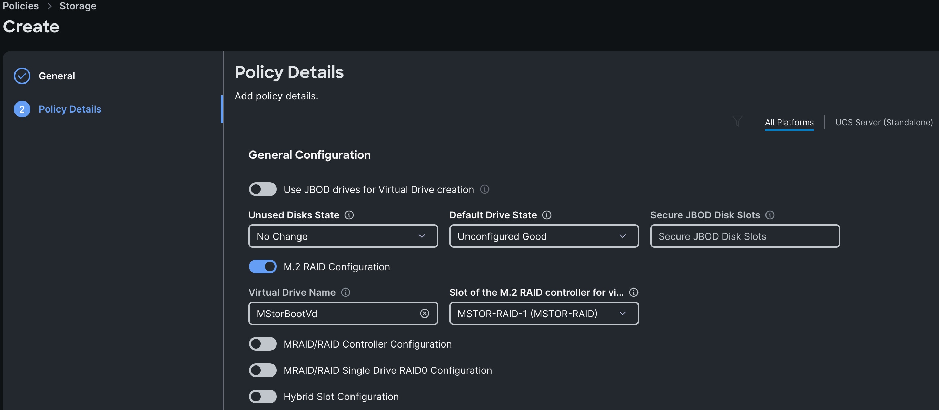Click Virtual Drive Name info icon
The height and width of the screenshot is (410, 939).
click(x=345, y=293)
